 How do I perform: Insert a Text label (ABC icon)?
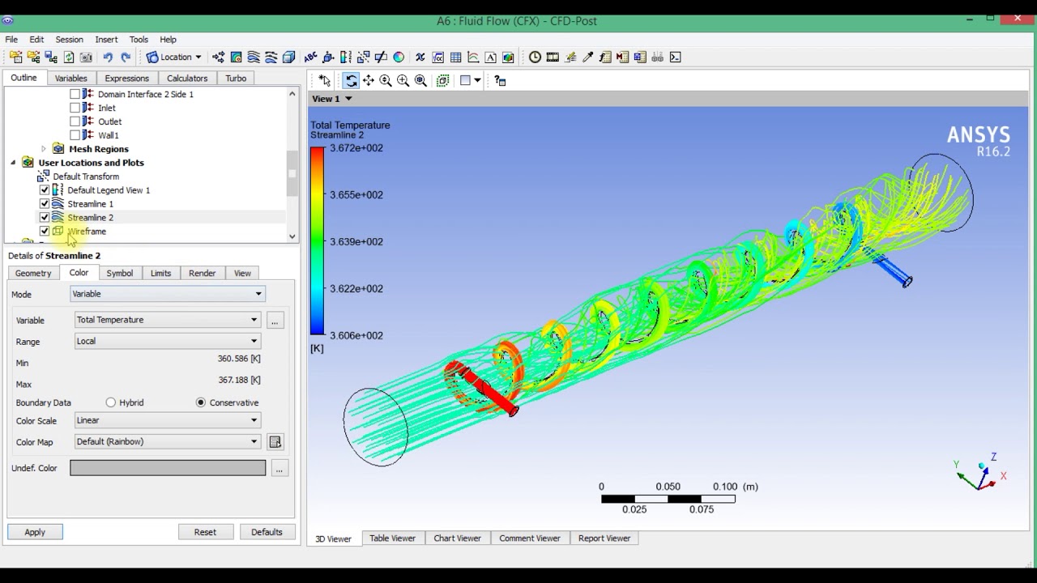[310, 57]
